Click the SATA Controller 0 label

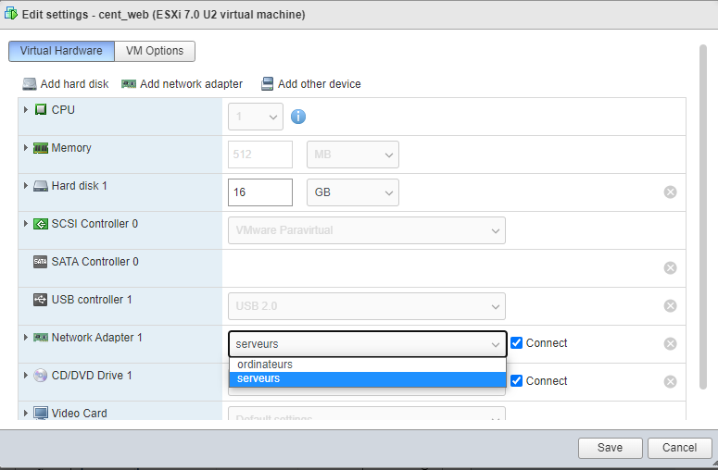click(x=94, y=262)
